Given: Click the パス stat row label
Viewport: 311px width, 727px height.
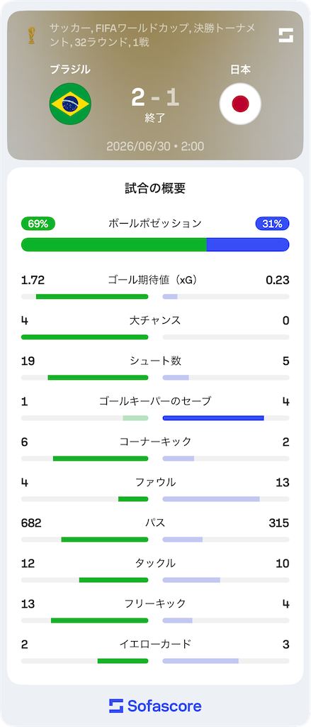Looking at the screenshot, I should (155, 523).
